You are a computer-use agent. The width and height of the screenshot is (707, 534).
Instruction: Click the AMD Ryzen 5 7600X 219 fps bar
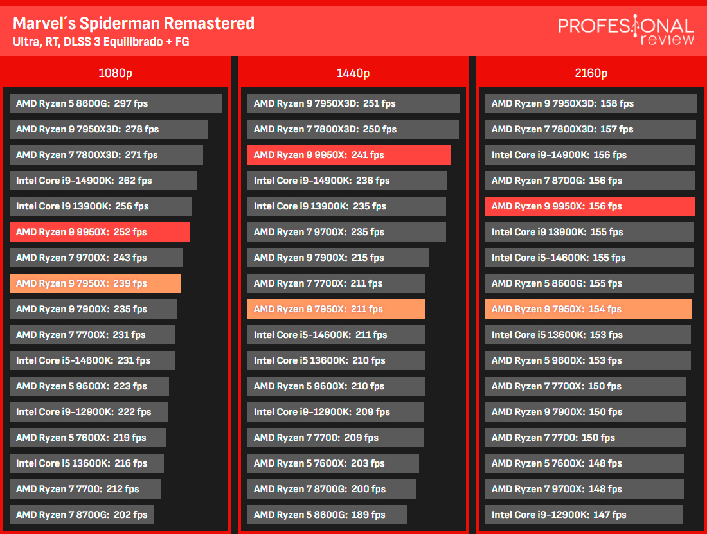87,437
